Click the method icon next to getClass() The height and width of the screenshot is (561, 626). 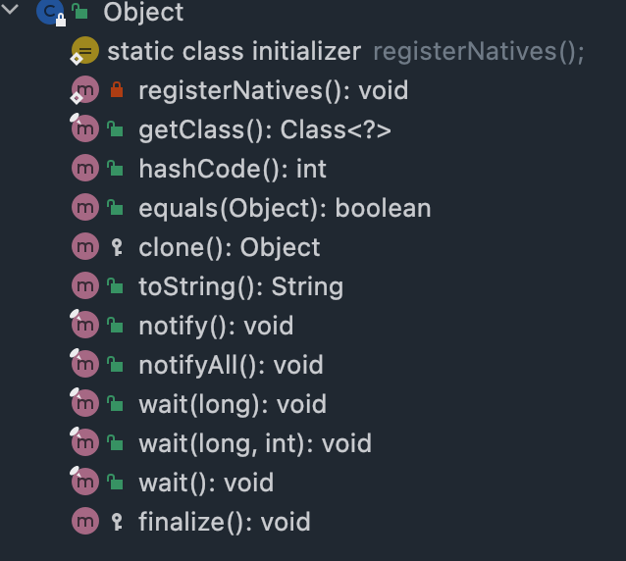(84, 128)
